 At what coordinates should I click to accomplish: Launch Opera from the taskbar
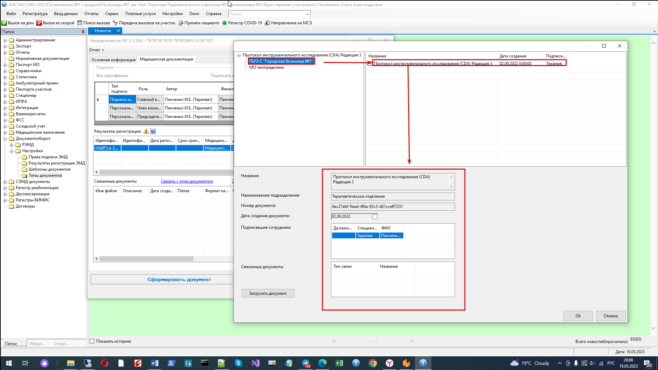[x=104, y=363]
